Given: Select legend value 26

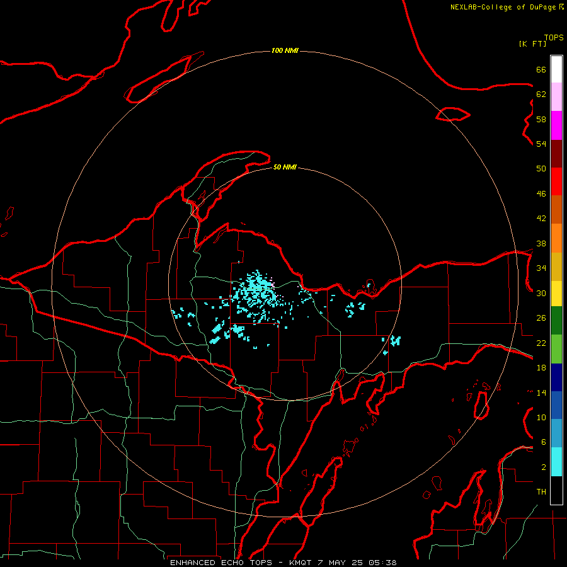Looking at the screenshot, I should (x=541, y=318).
